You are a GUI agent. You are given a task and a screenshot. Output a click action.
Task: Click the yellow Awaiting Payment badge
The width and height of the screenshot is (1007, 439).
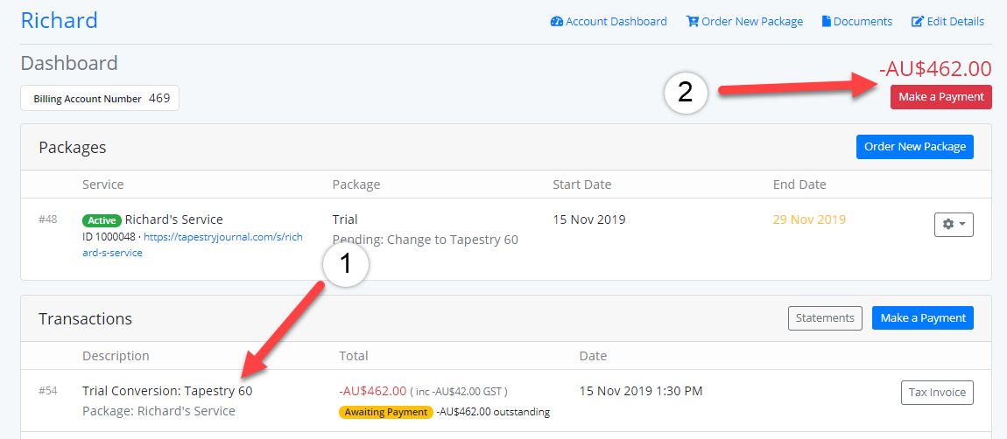(385, 412)
